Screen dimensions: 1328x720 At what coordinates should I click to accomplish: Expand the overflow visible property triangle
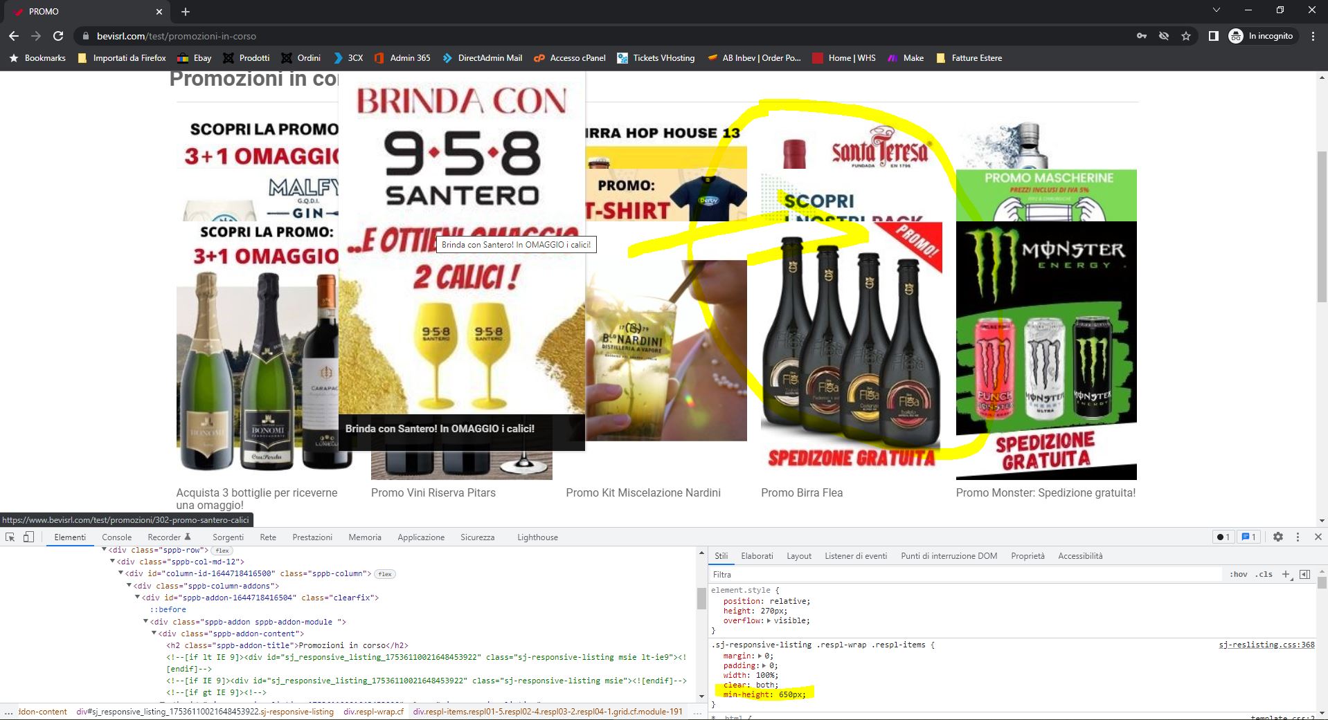(769, 621)
